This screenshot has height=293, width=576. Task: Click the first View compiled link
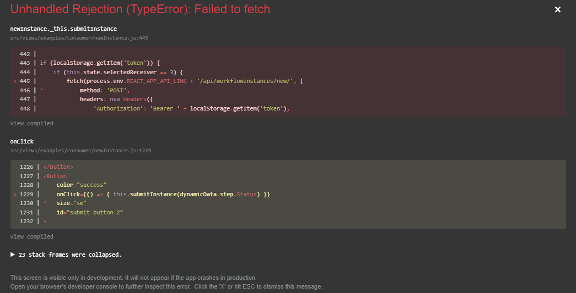[31, 124]
